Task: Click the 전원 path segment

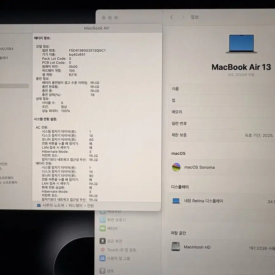Action: [90, 205]
